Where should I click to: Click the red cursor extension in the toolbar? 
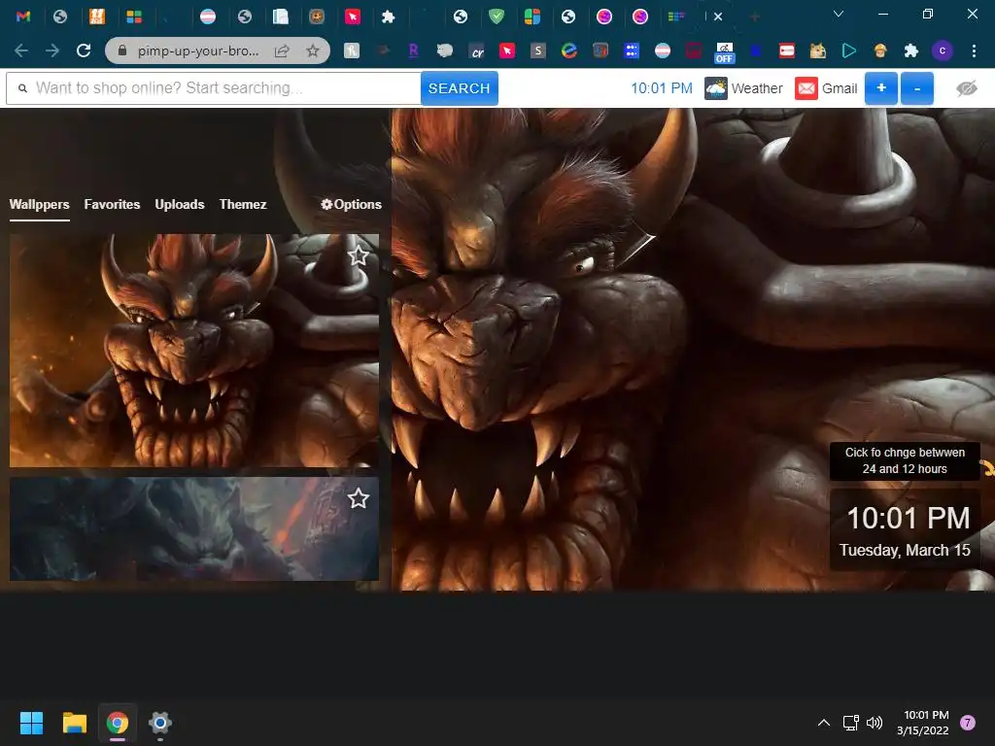click(507, 51)
